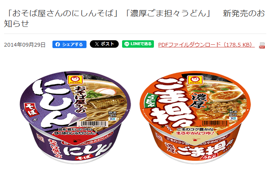The image size is (276, 173).
Task: Click the X logo in the ポスト button
Action: pyautogui.click(x=97, y=44)
